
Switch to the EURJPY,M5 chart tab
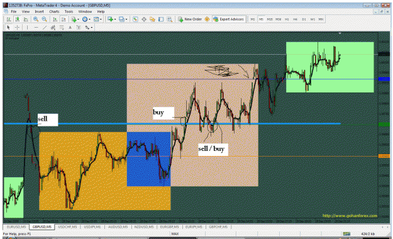[194, 227]
